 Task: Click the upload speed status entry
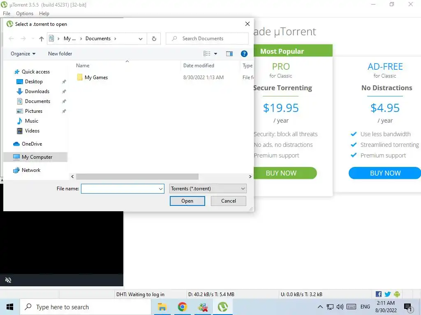[x=301, y=294]
